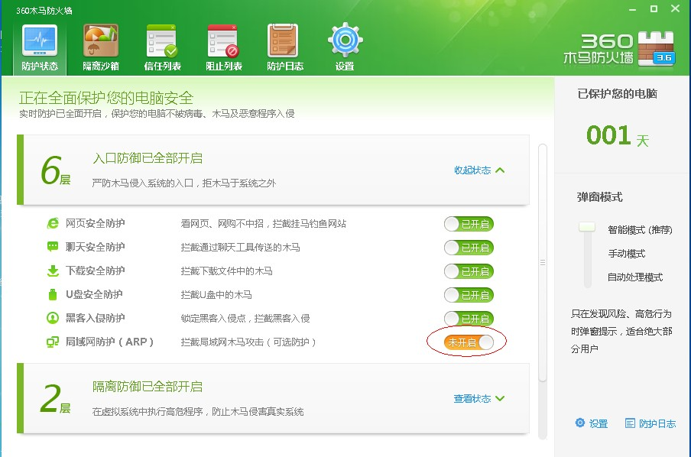Click the up chevron next to 收起状态
The image size is (691, 457).
click(500, 170)
